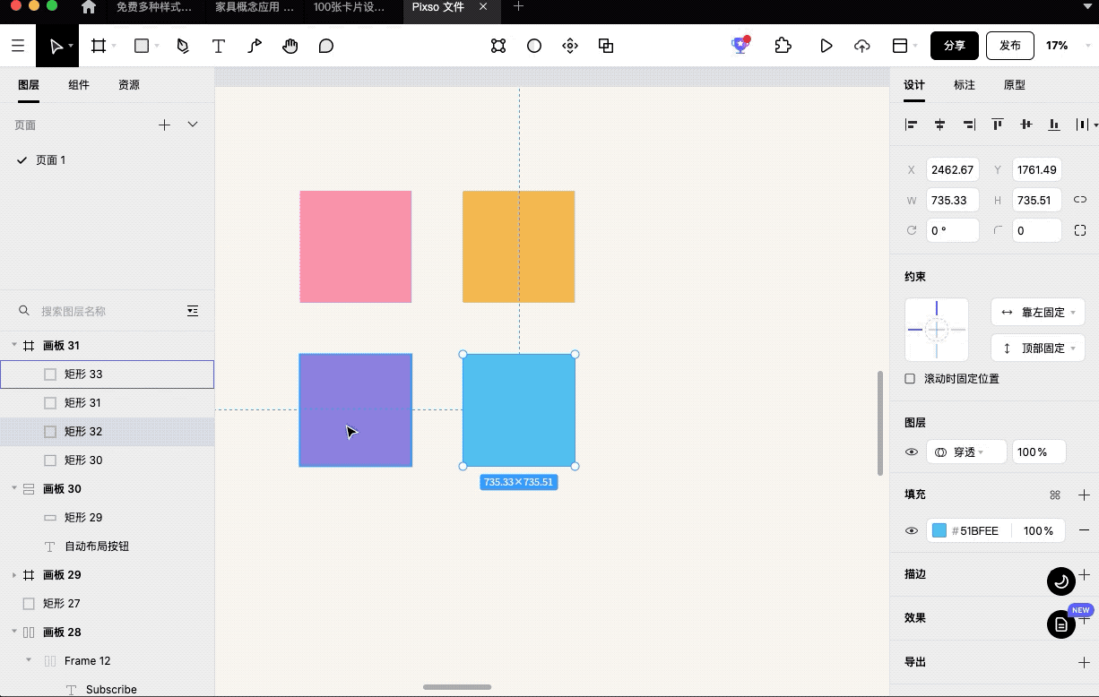Screen dimensions: 1099x697
Task: Open a new file tab with plus
Action: point(518,7)
